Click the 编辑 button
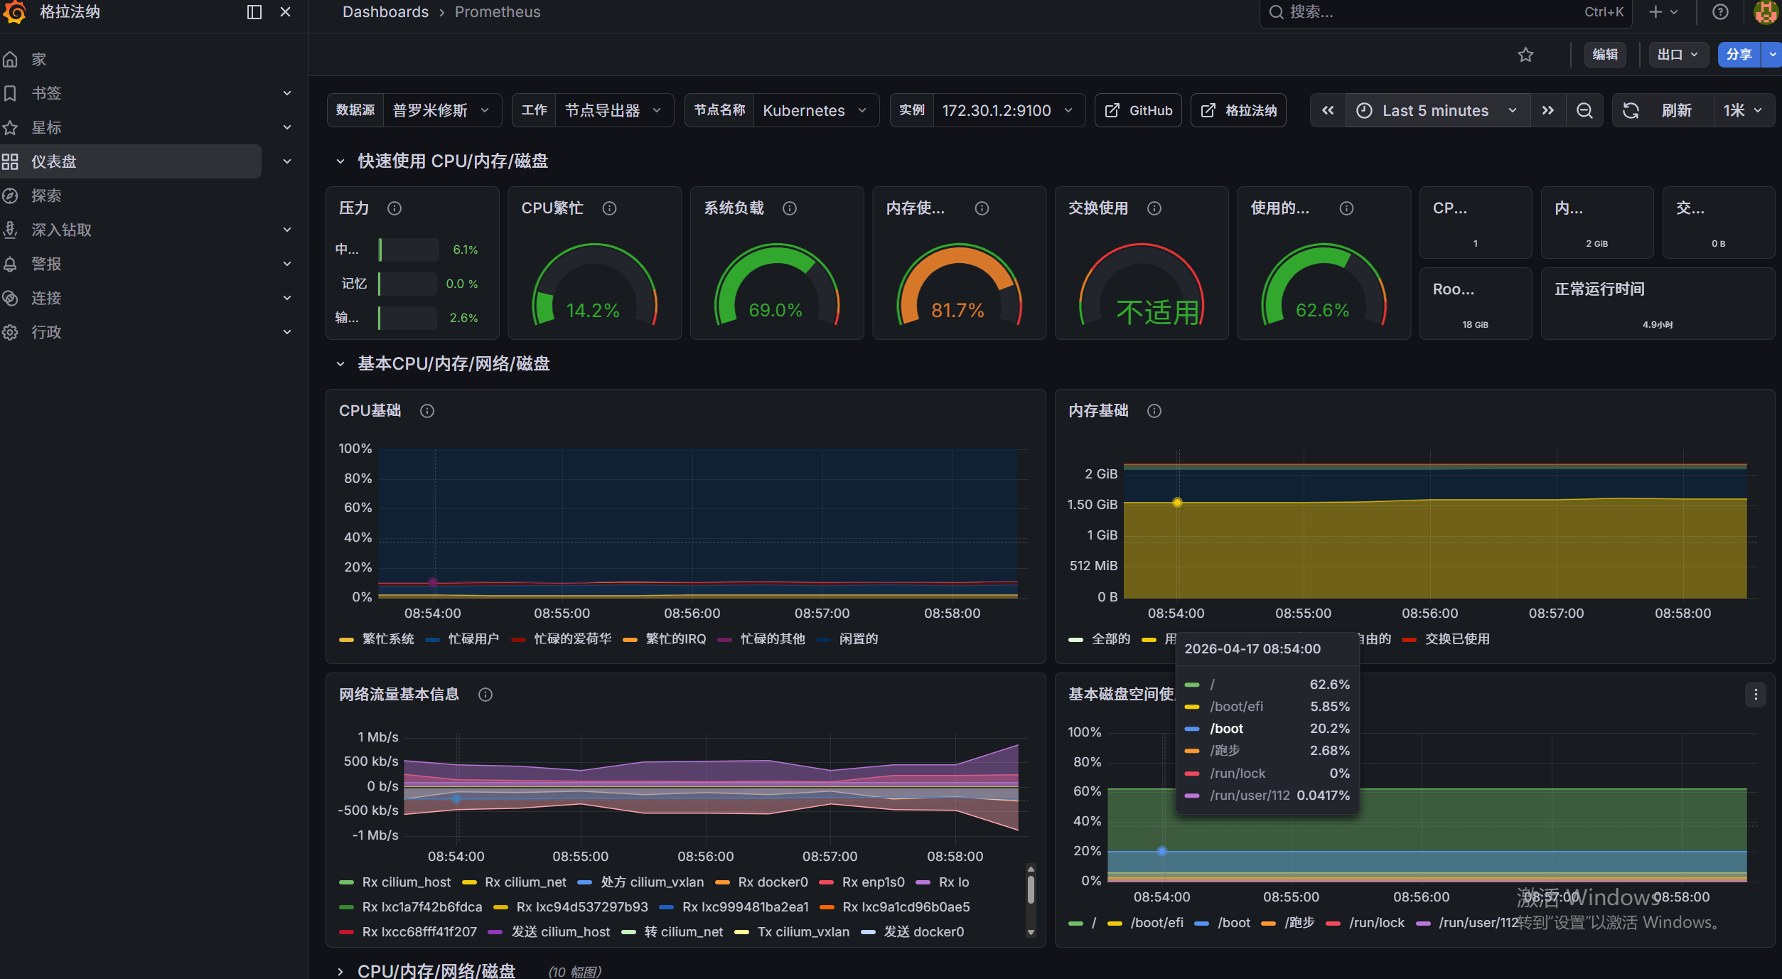 [x=1604, y=55]
